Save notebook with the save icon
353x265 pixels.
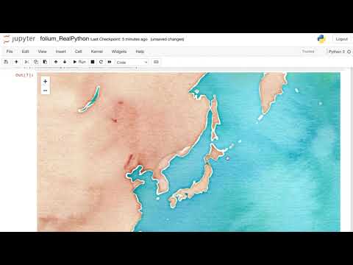(x=6, y=62)
